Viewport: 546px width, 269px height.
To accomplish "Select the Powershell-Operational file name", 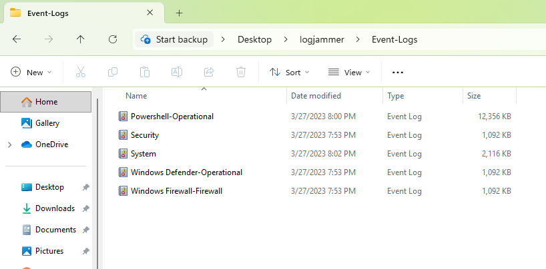I will [172, 117].
